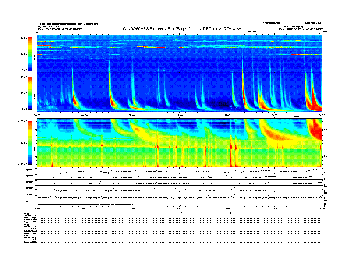
Task: Click the 08:00 label on bottom time axis
Action: (132, 208)
